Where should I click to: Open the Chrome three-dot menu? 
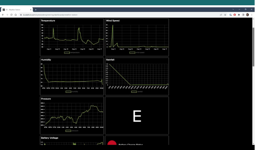(x=252, y=15)
